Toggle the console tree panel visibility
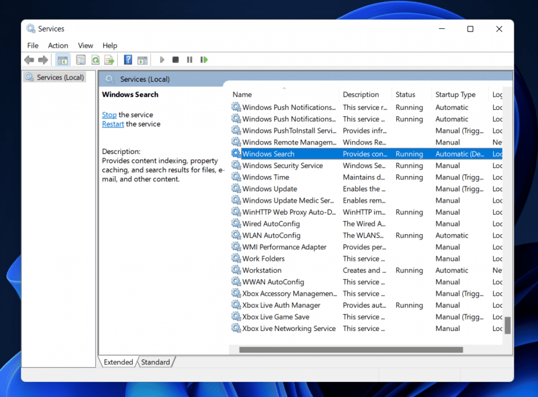This screenshot has height=397, width=538. tap(63, 59)
